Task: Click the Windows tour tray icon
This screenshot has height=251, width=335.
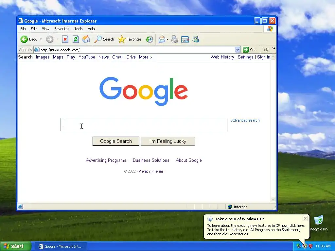Action: [x=305, y=246]
